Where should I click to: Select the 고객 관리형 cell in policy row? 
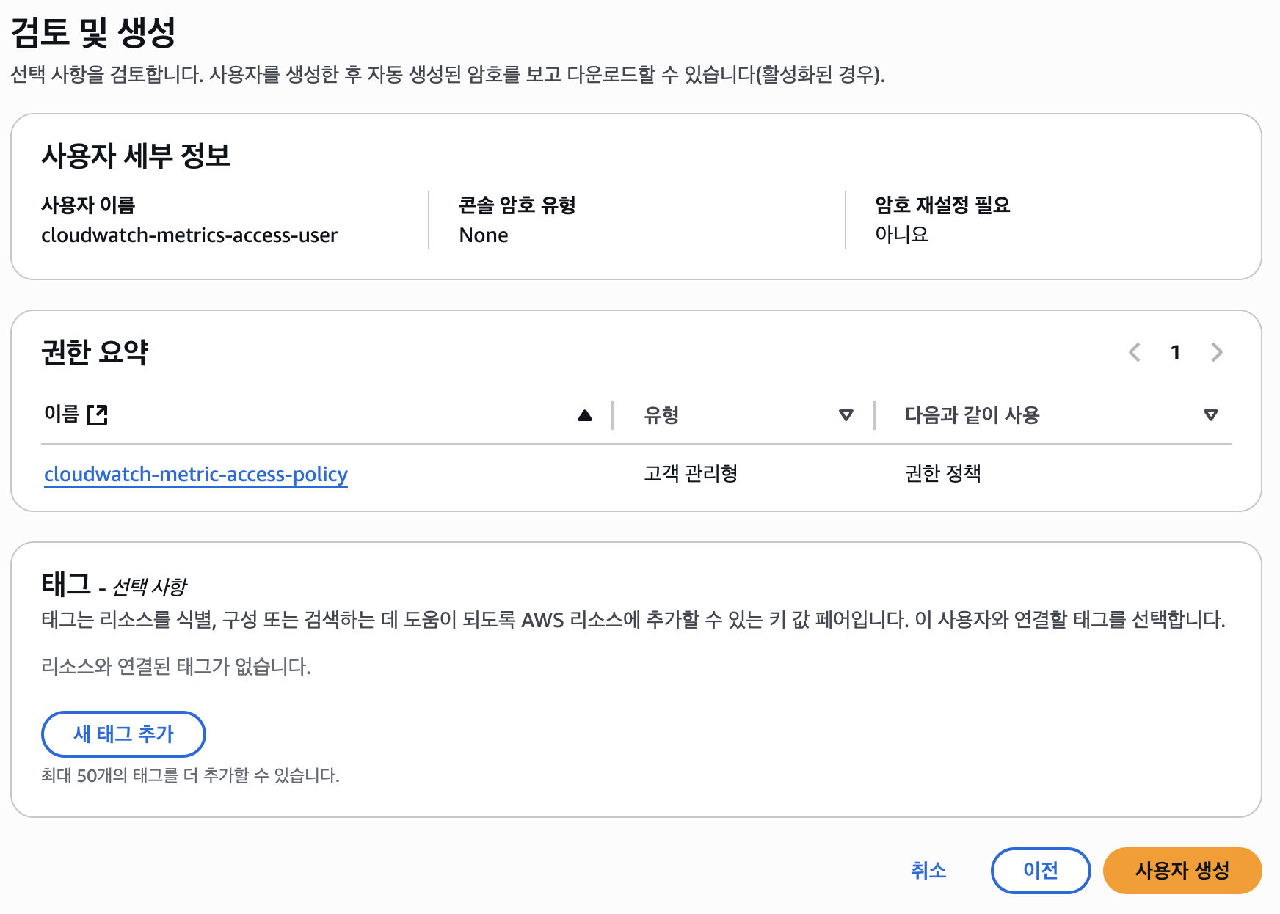[690, 474]
